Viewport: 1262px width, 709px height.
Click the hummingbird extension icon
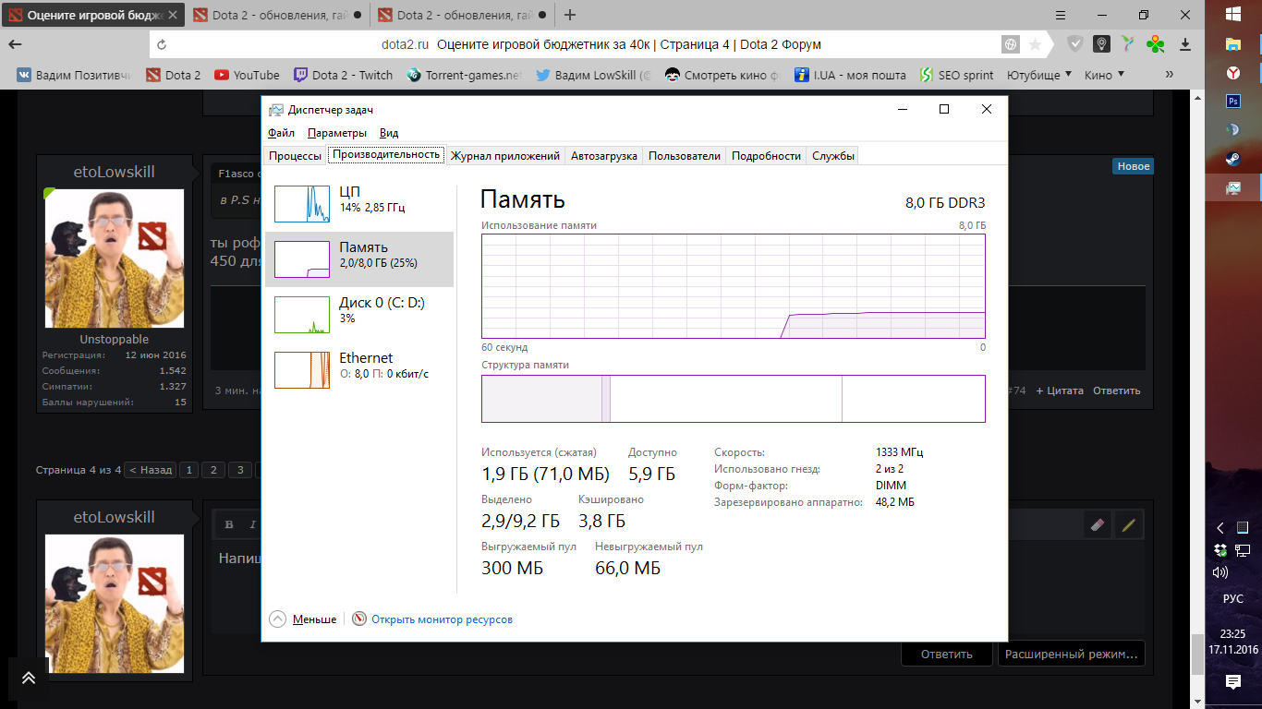click(1128, 44)
